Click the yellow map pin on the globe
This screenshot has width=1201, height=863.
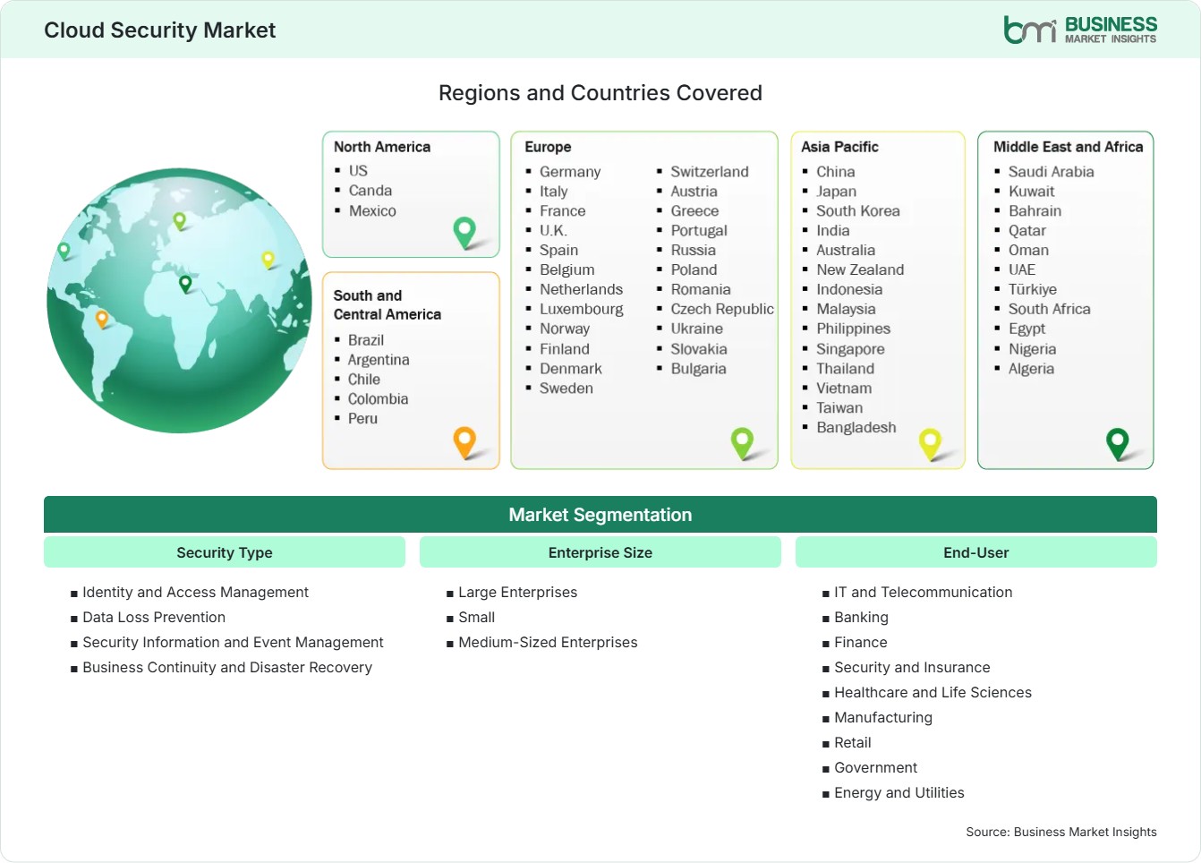coord(268,260)
